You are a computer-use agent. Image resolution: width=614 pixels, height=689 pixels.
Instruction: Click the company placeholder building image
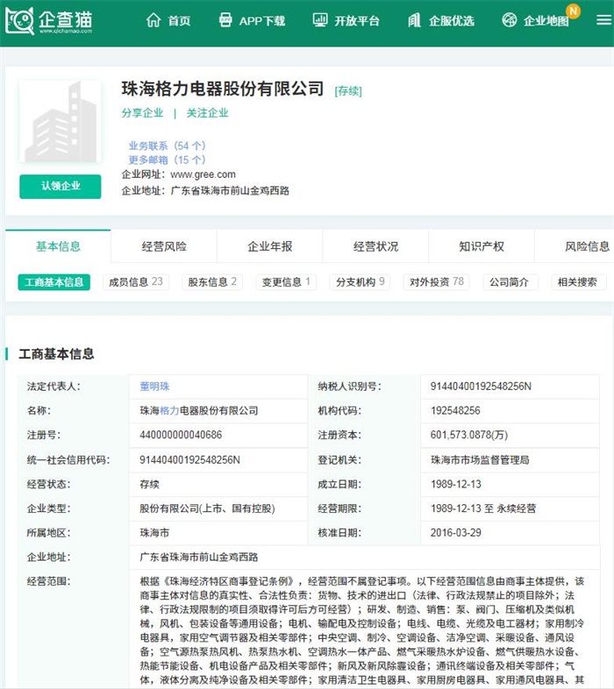tap(61, 122)
